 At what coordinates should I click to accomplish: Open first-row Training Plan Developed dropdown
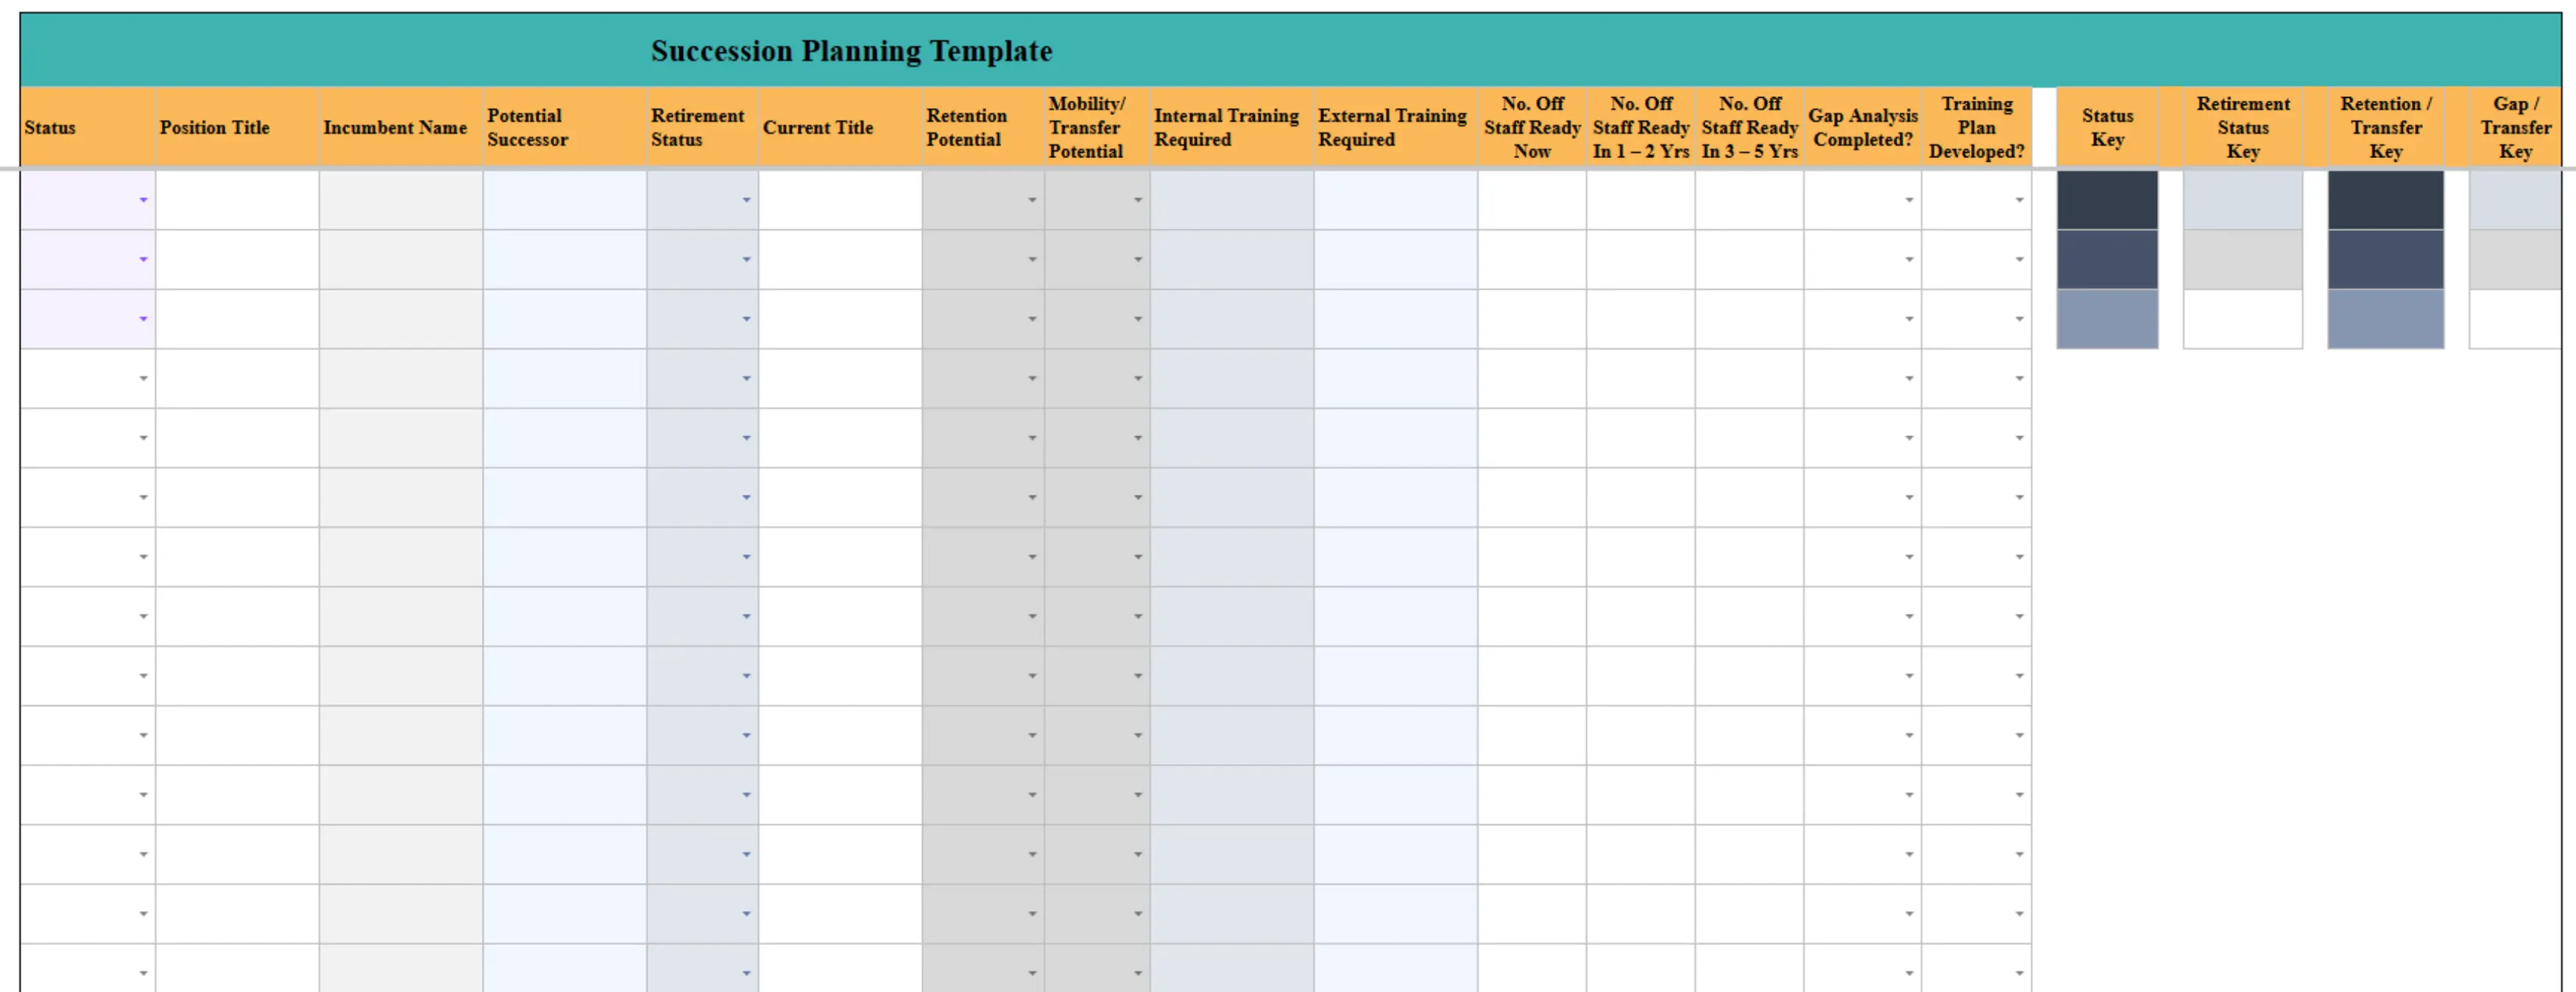click(x=2019, y=201)
